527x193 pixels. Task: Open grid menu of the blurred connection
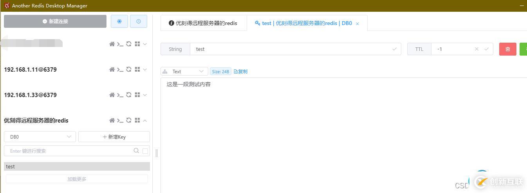click(137, 44)
